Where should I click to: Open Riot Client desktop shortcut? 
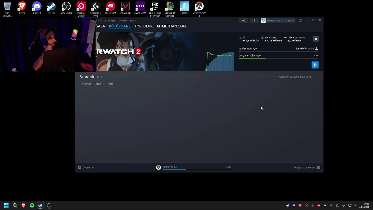pos(110,8)
